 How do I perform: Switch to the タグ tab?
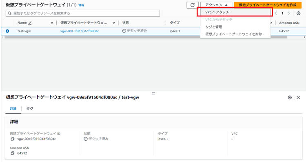[30, 108]
